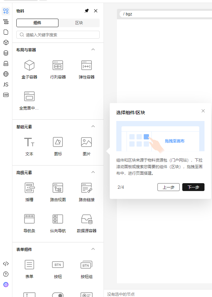Open the help question mark icon
The height and width of the screenshot is (297, 212).
pyautogui.click(x=6, y=274)
